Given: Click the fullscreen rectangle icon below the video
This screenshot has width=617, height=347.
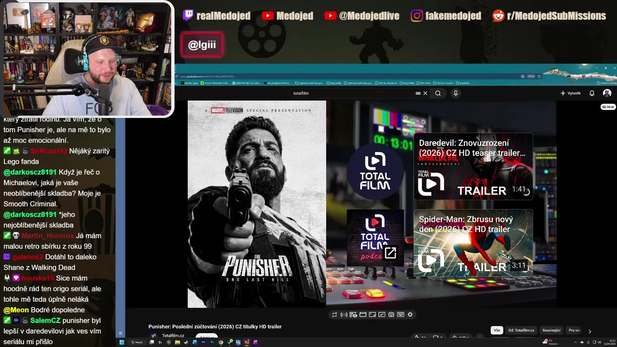Looking at the screenshot, I should pyautogui.click(x=372, y=315).
